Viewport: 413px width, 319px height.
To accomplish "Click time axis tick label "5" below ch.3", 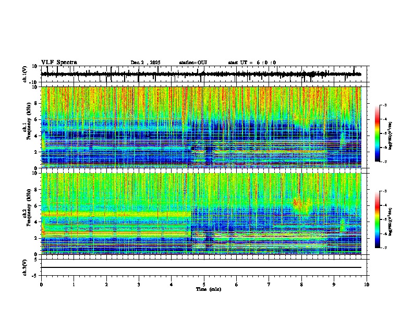I will point(204,285).
